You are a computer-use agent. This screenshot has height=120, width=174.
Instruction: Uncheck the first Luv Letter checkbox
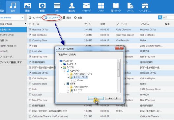[30, 51]
